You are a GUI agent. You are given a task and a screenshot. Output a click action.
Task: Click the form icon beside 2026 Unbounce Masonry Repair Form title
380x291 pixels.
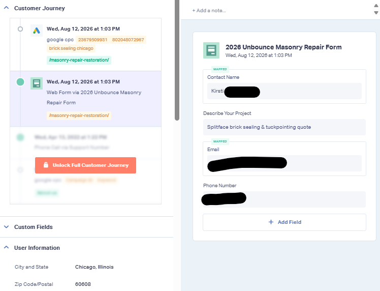coord(211,50)
